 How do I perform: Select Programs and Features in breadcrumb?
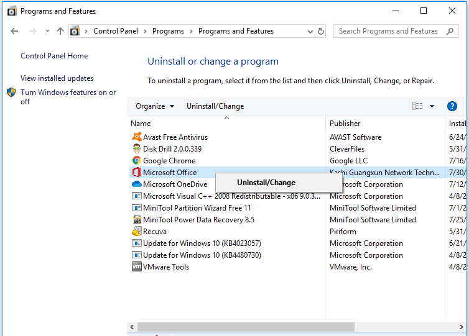(236, 31)
